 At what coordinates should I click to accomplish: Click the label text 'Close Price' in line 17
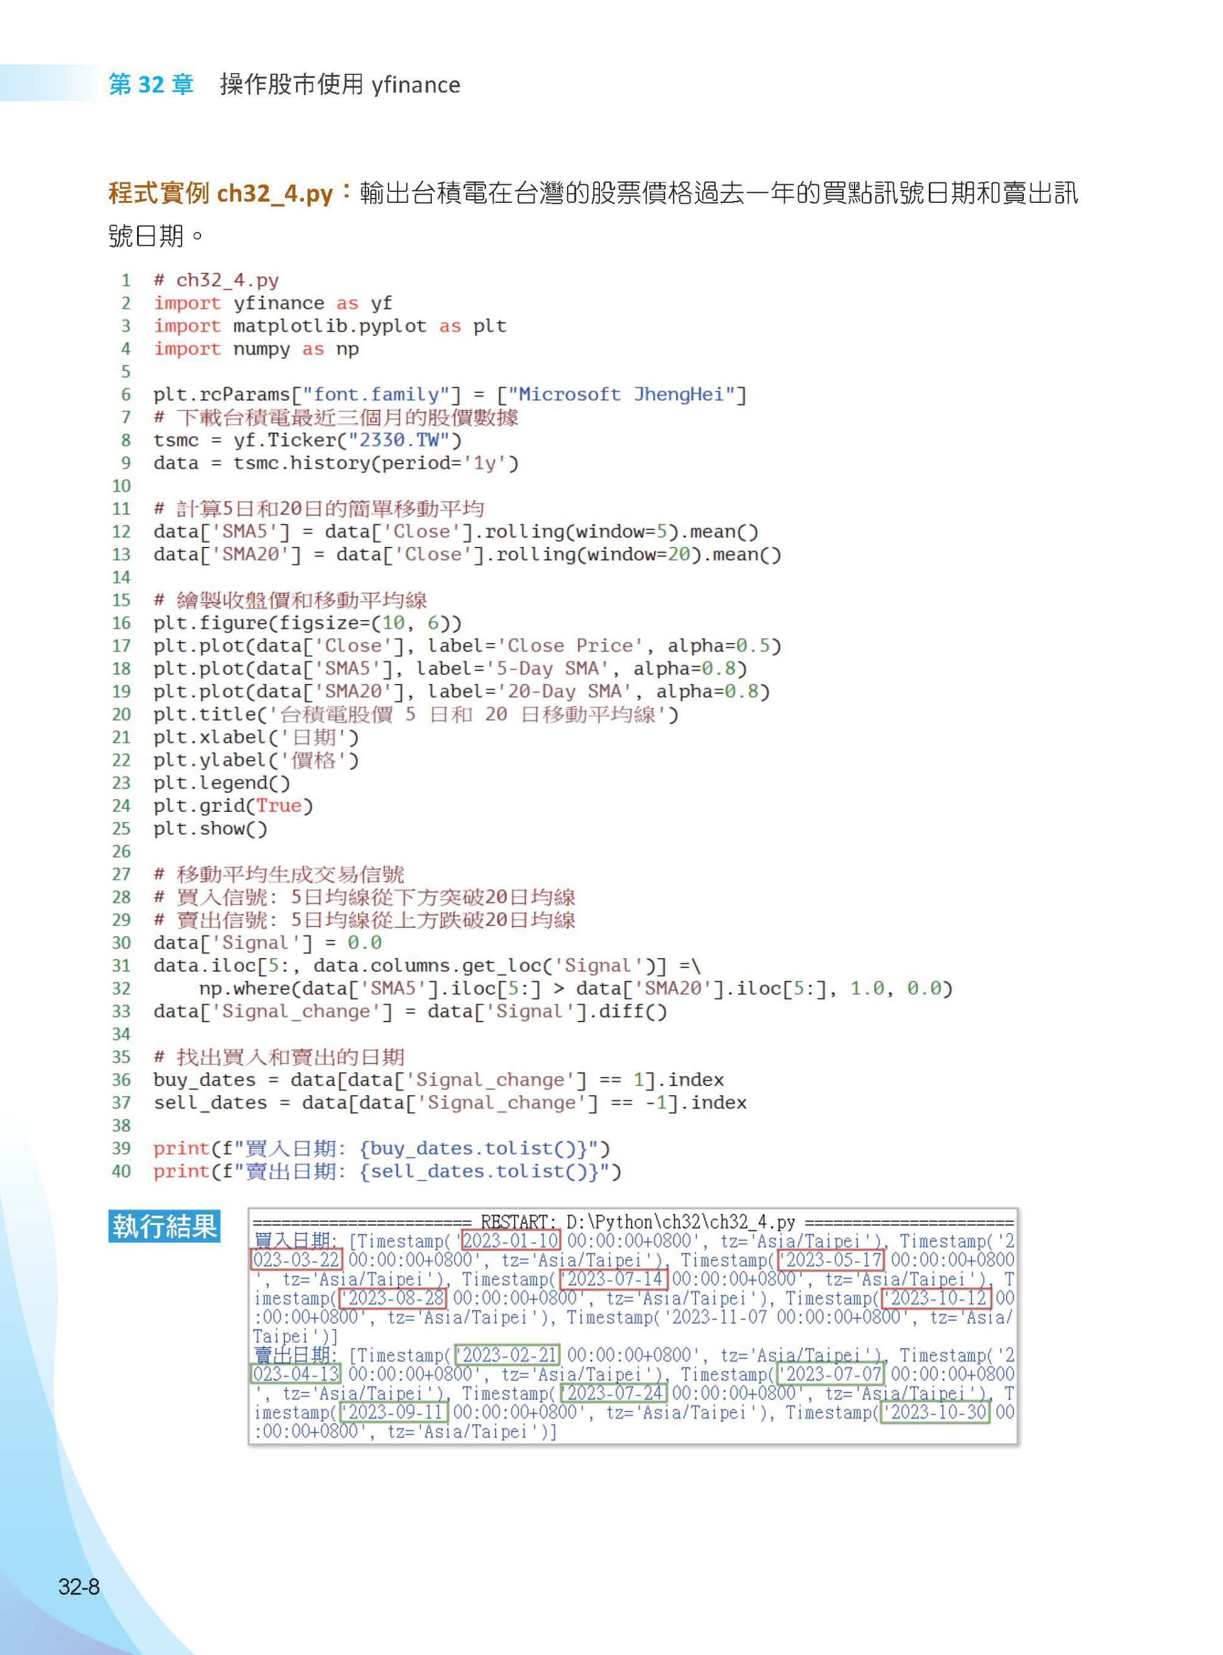[570, 646]
